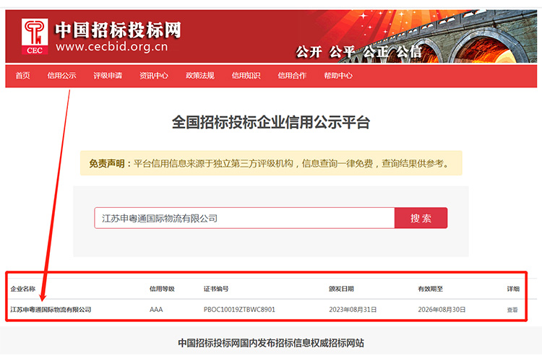Click the 有效期至 column header
The height and width of the screenshot is (361, 542).
pyautogui.click(x=431, y=289)
